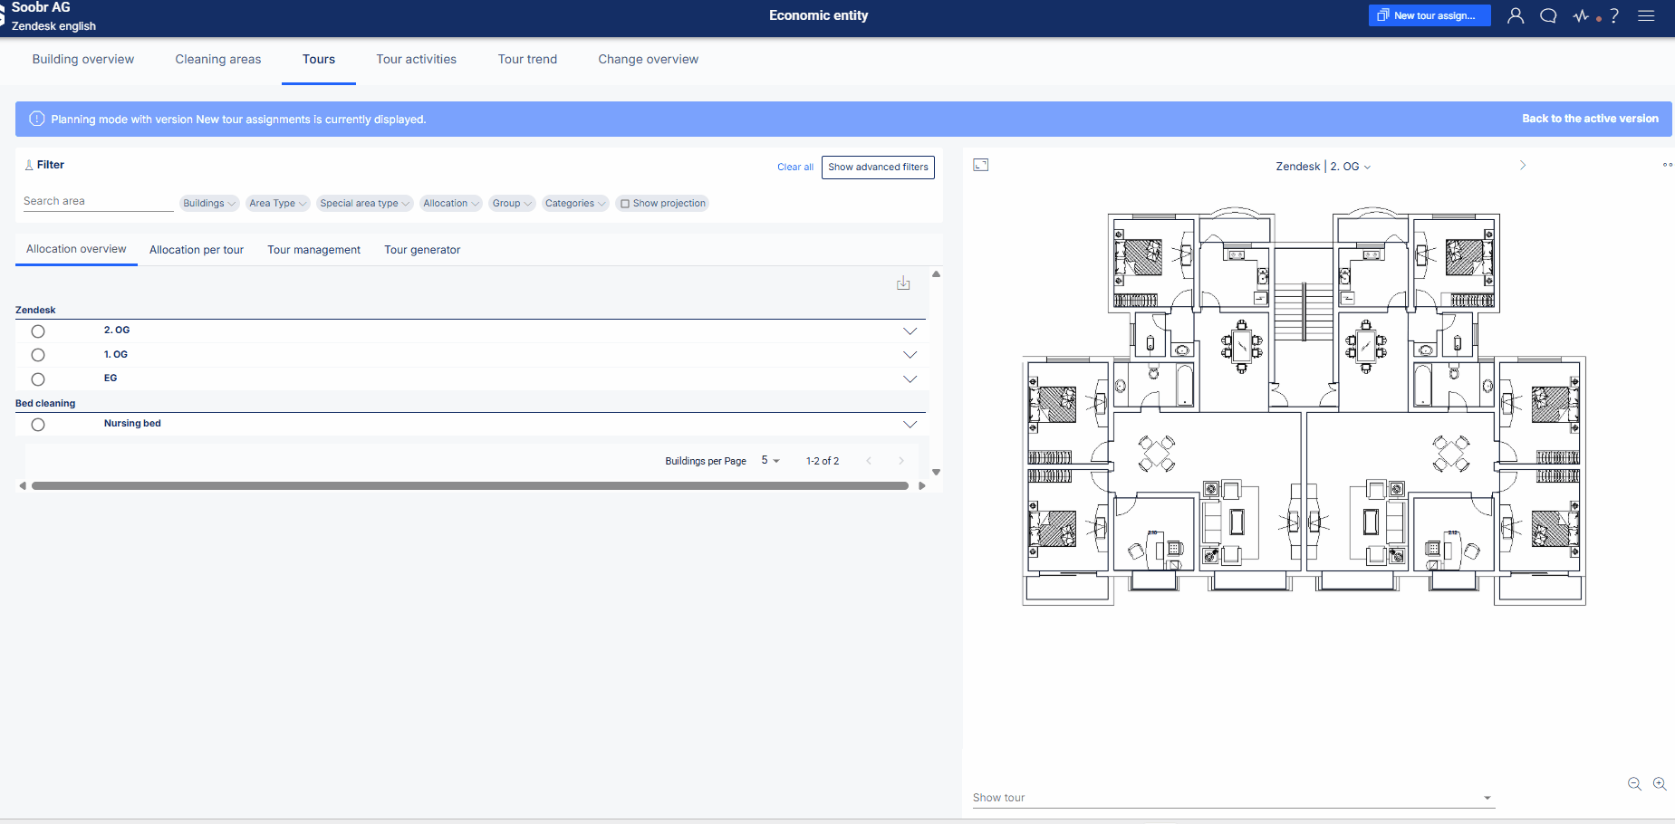Switch to Building overview tab
1675x824 pixels.
click(x=83, y=60)
